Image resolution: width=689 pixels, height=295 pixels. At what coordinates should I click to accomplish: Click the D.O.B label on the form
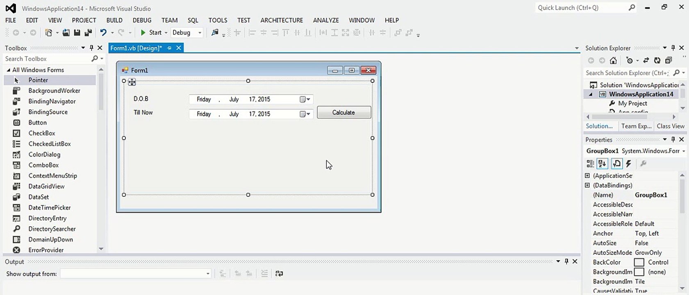click(x=141, y=99)
